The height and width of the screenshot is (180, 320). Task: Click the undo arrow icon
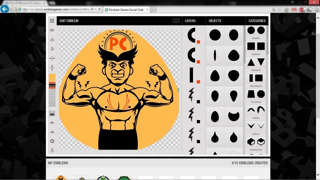tap(52, 123)
